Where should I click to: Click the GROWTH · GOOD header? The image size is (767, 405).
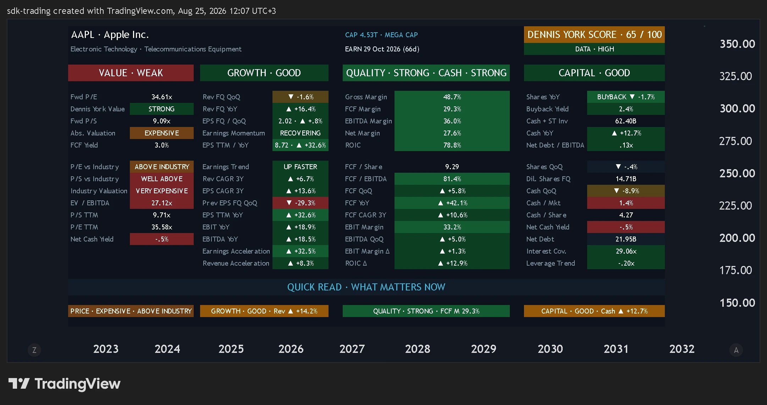tap(264, 73)
